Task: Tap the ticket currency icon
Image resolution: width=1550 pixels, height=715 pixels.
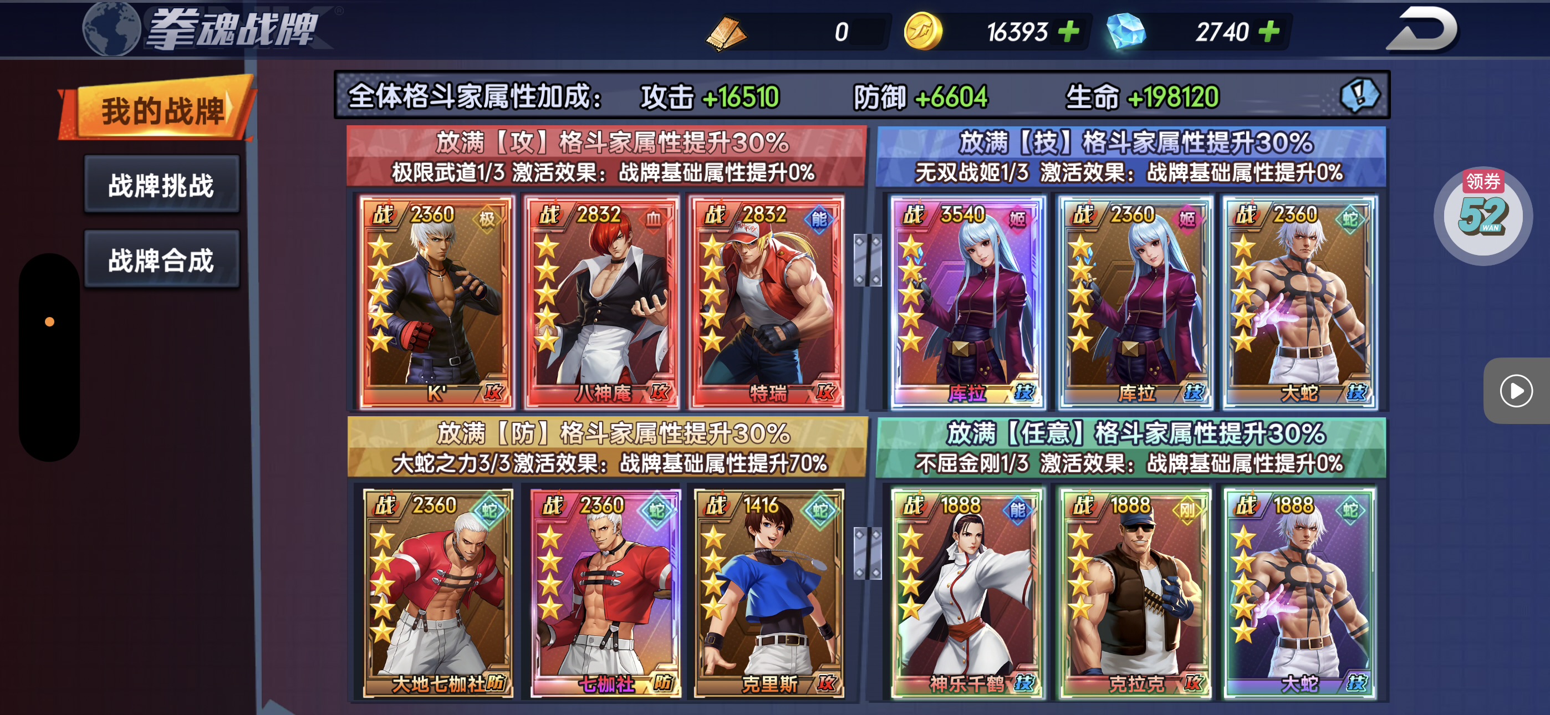Action: 726,33
